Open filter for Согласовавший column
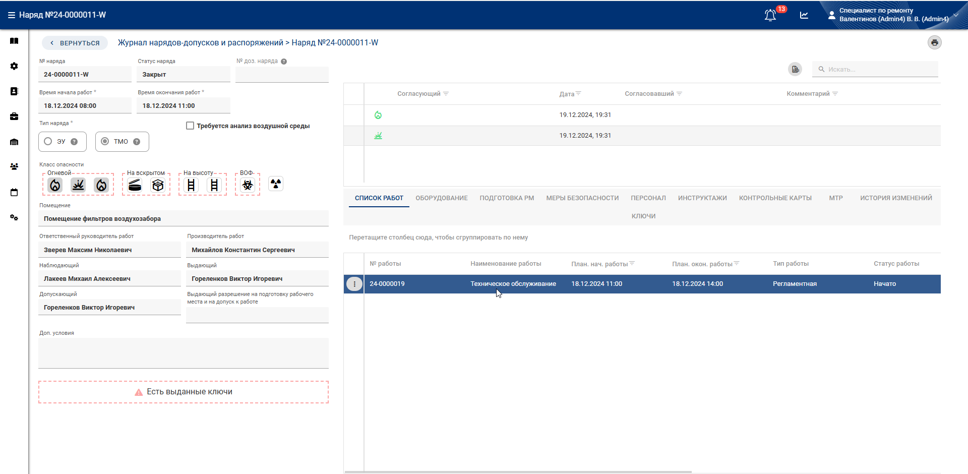 (x=679, y=94)
